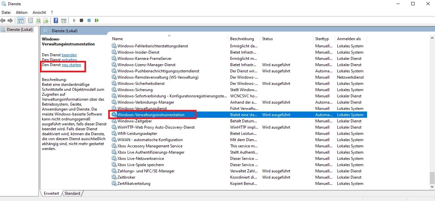Viewport: 435px width, 201px height.
Task: Click the 'WCNCSVC ho...' description cell
Action: click(x=244, y=96)
